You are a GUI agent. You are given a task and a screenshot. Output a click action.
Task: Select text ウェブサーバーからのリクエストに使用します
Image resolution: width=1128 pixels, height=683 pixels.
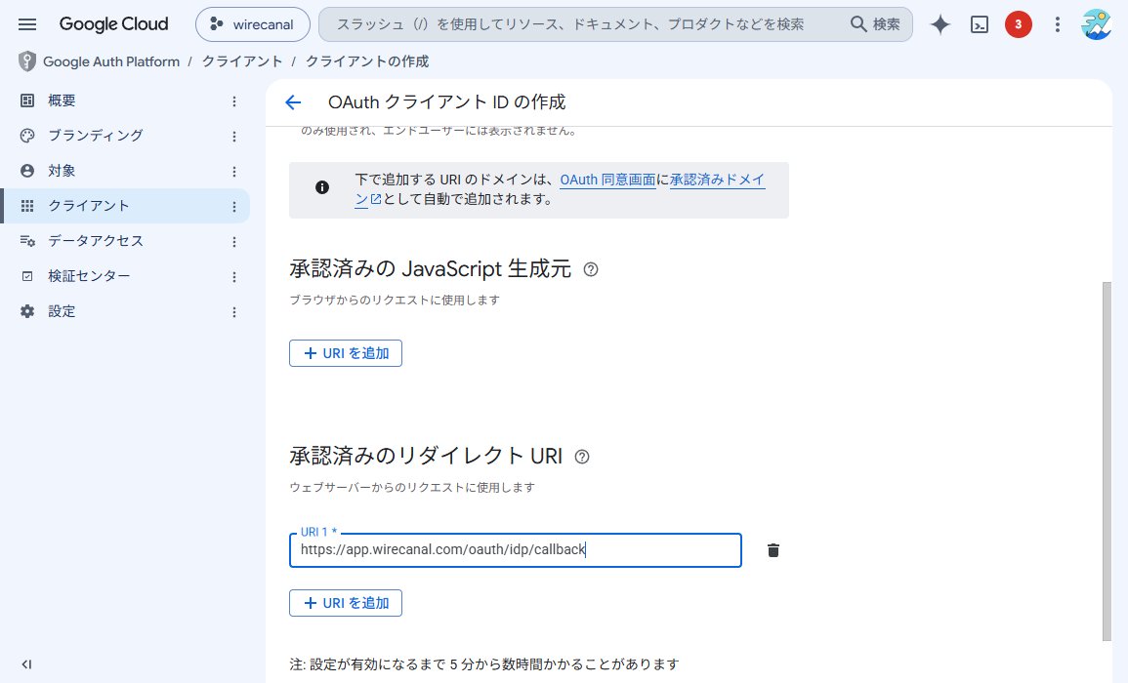[x=412, y=488]
